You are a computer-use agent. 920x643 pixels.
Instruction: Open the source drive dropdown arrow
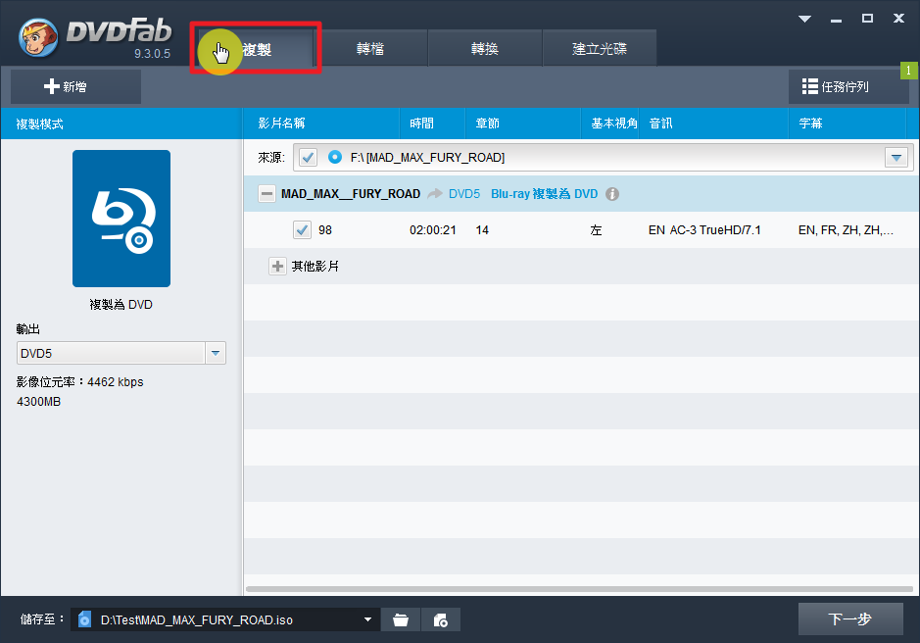tap(896, 157)
